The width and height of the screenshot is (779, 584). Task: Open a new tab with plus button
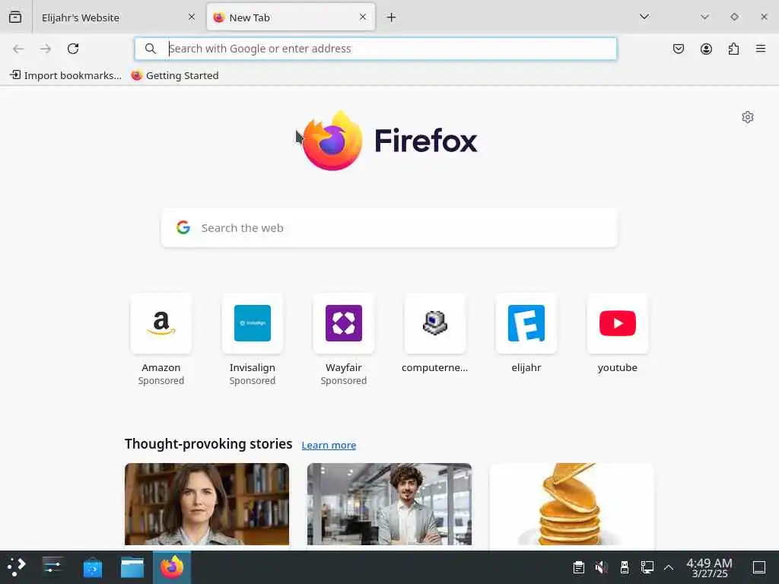click(x=392, y=17)
